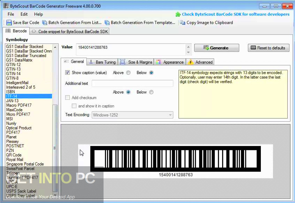Click Reset to defaults
Viewport: 295px width, 203px height.
(x=268, y=48)
